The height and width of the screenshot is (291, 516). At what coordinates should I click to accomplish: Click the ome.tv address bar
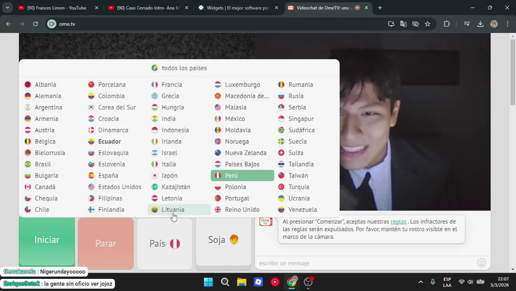click(218, 24)
